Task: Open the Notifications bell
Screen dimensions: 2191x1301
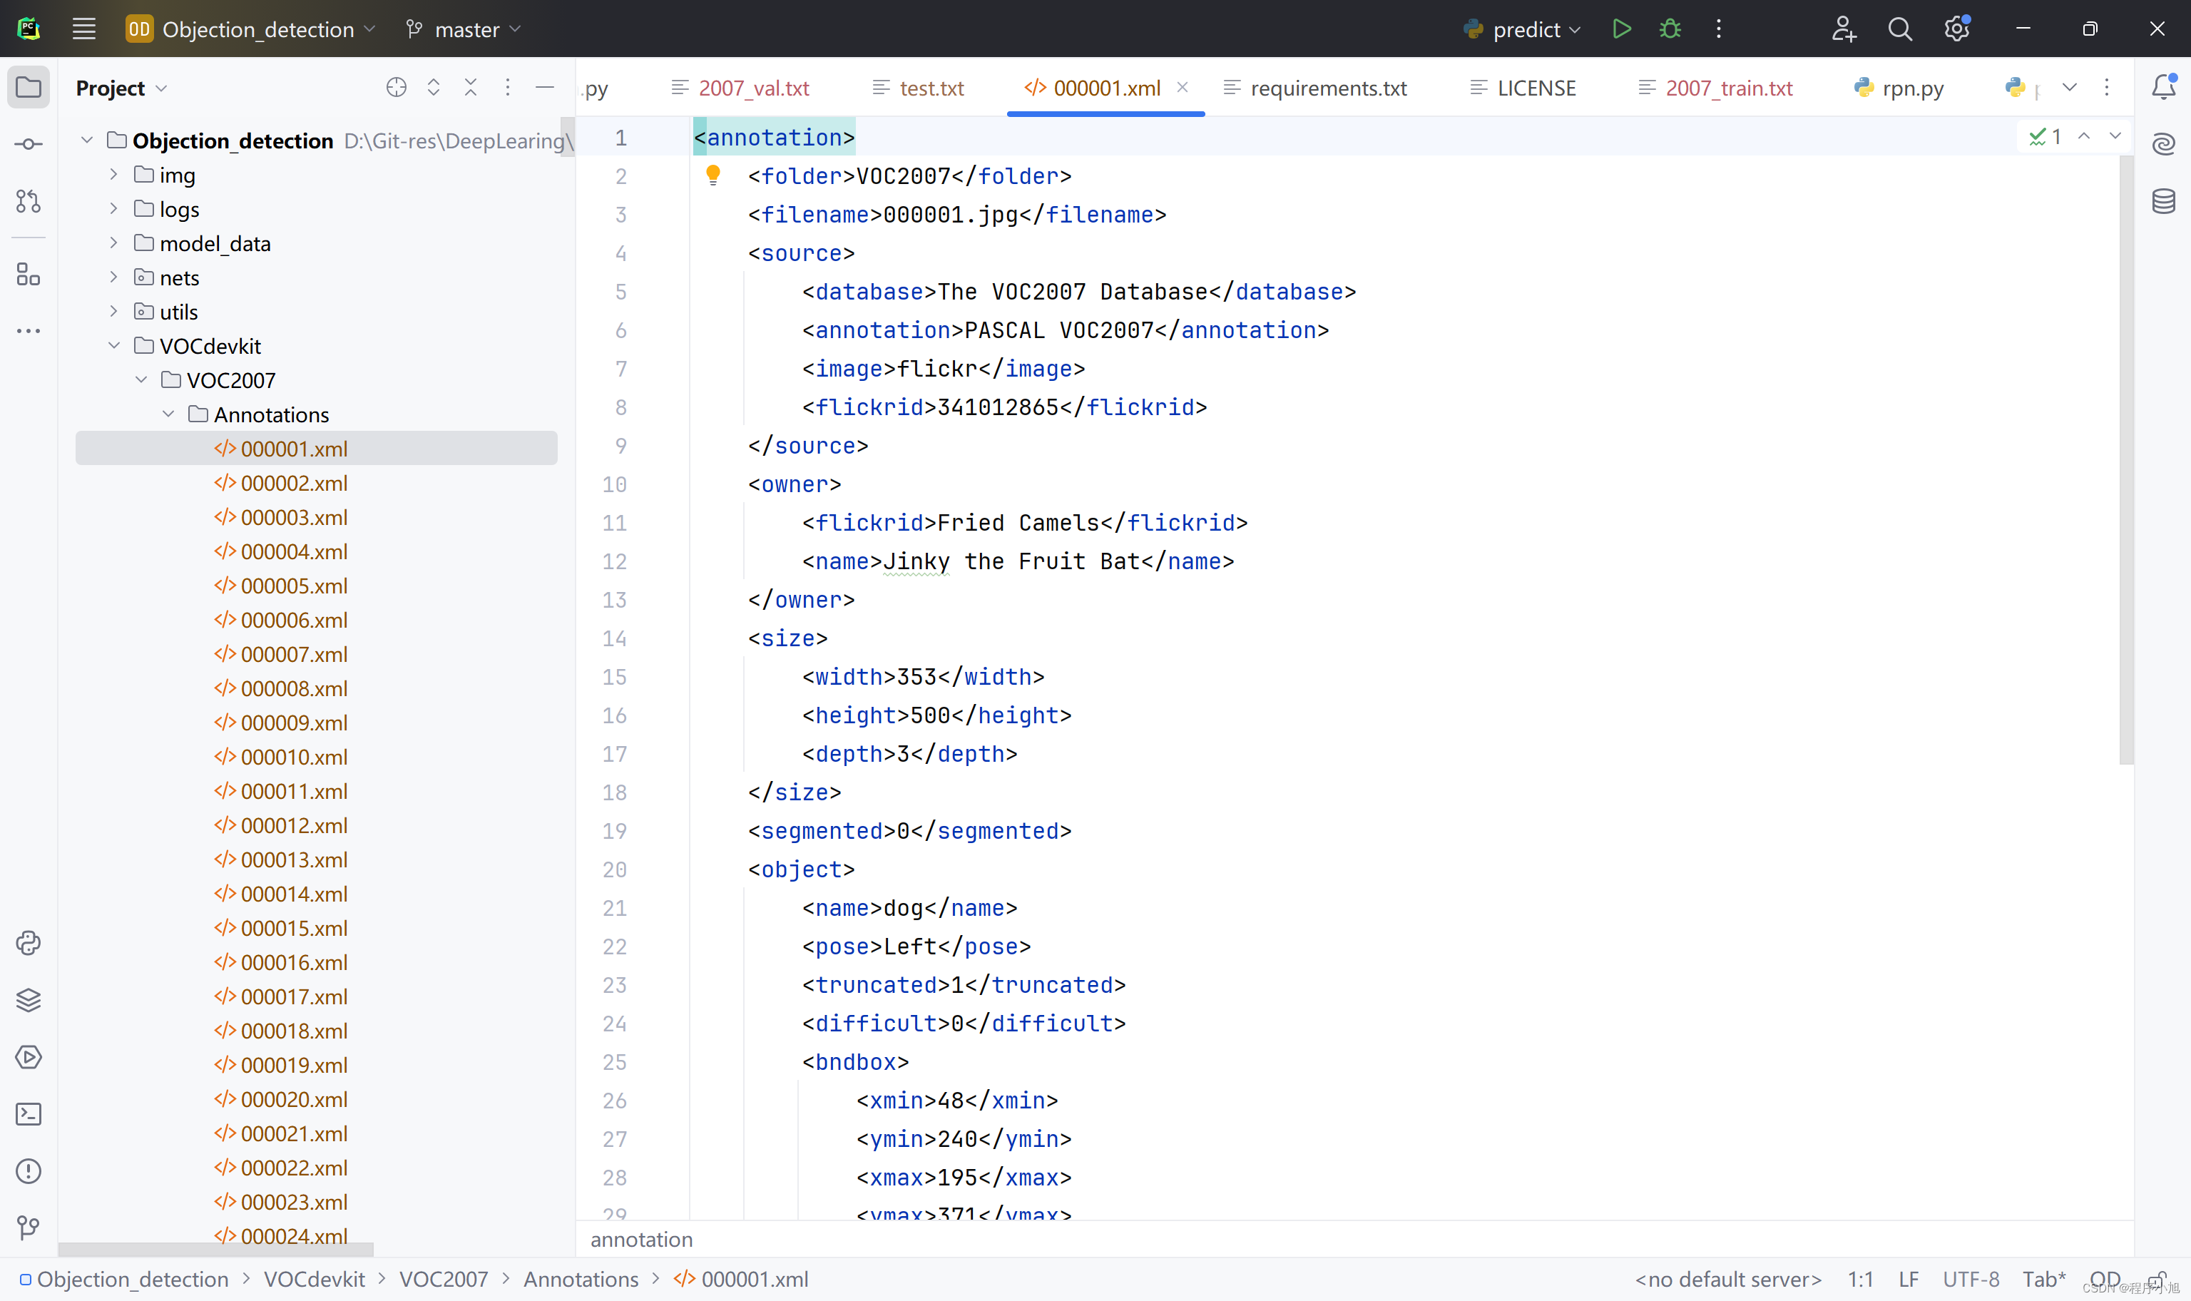Action: (x=2163, y=87)
